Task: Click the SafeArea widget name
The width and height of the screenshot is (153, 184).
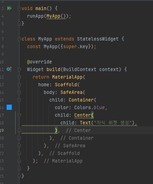Action: (71, 93)
